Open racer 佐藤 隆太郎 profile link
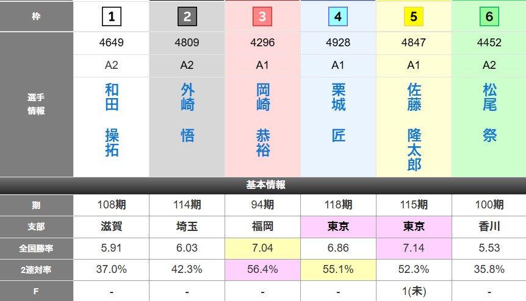The width and height of the screenshot is (526, 301). click(x=414, y=127)
